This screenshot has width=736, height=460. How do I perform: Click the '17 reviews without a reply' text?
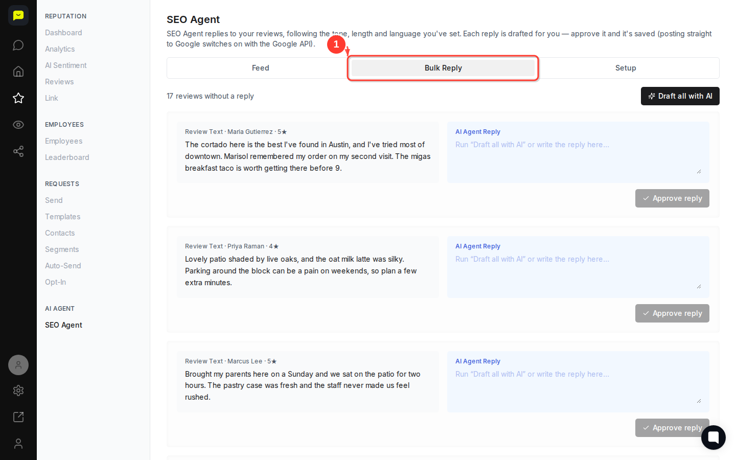(x=210, y=96)
